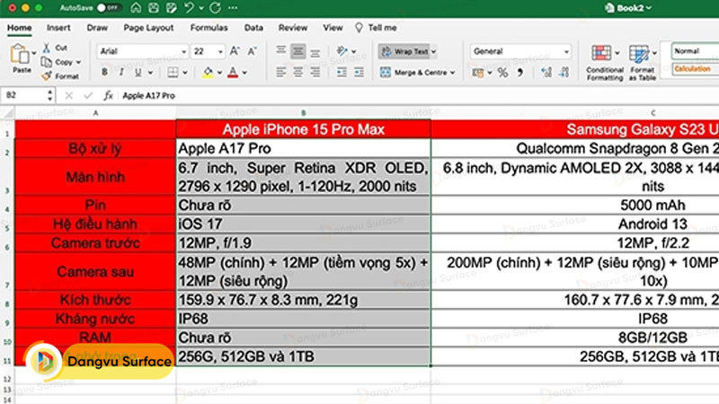Expand the General number format dropdown
719x404 pixels.
pyautogui.click(x=565, y=51)
